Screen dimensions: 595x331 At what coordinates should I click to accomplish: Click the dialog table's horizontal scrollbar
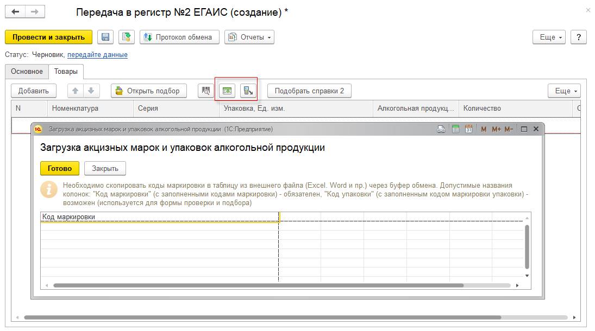coord(258,285)
